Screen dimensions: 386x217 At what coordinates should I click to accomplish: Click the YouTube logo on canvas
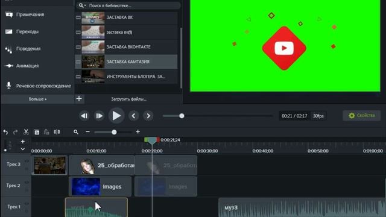coord(284,48)
